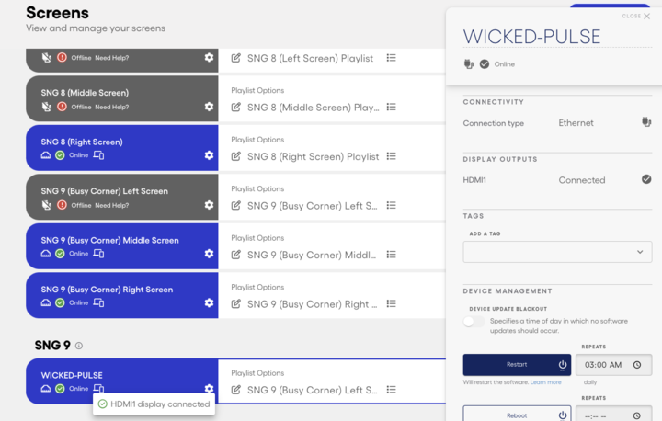Select SNG 9 (Busy Corner) Right Screen title
Screen dimensions: 662x421
(107, 290)
